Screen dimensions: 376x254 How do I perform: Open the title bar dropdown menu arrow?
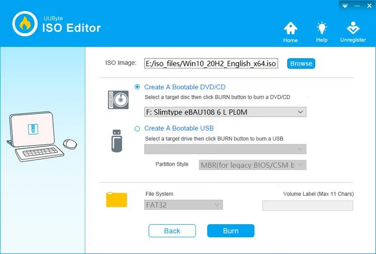click(345, 6)
